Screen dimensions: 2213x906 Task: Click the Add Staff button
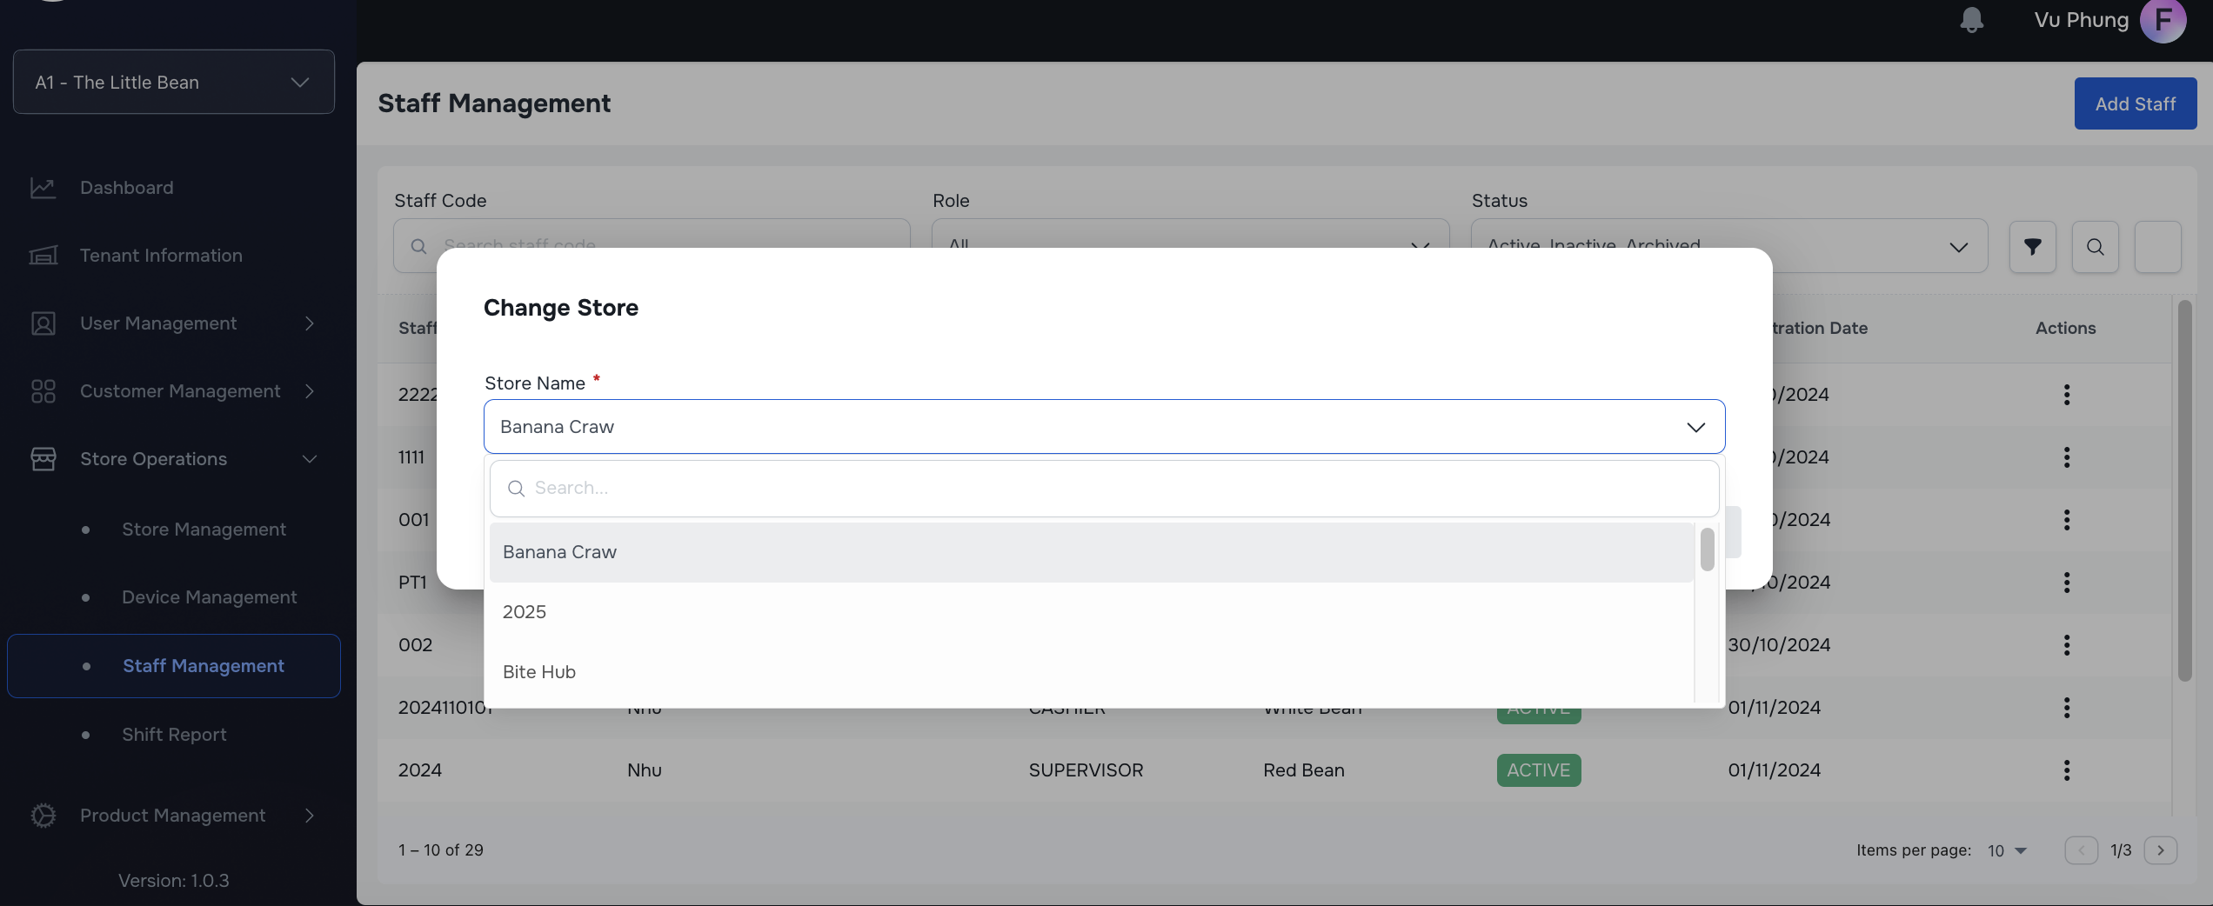click(x=2136, y=103)
